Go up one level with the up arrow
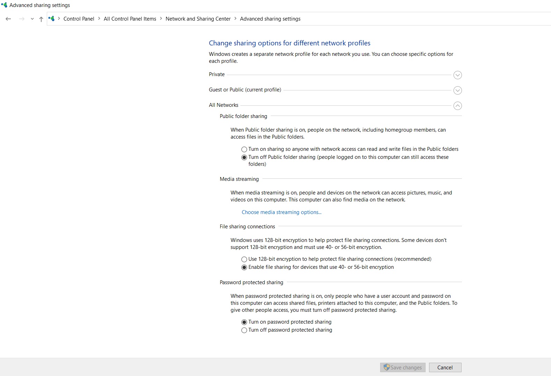 [41, 19]
